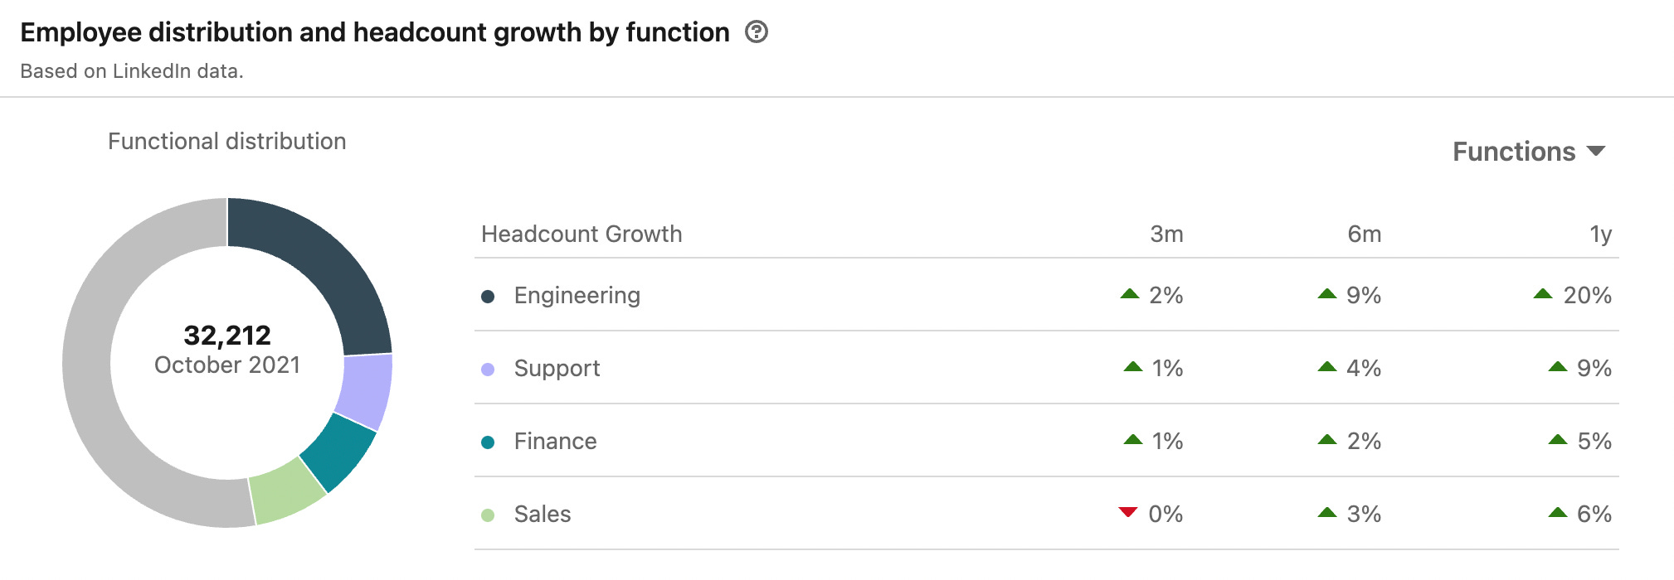
Task: Select the Engineering row label
Action: [x=577, y=296]
